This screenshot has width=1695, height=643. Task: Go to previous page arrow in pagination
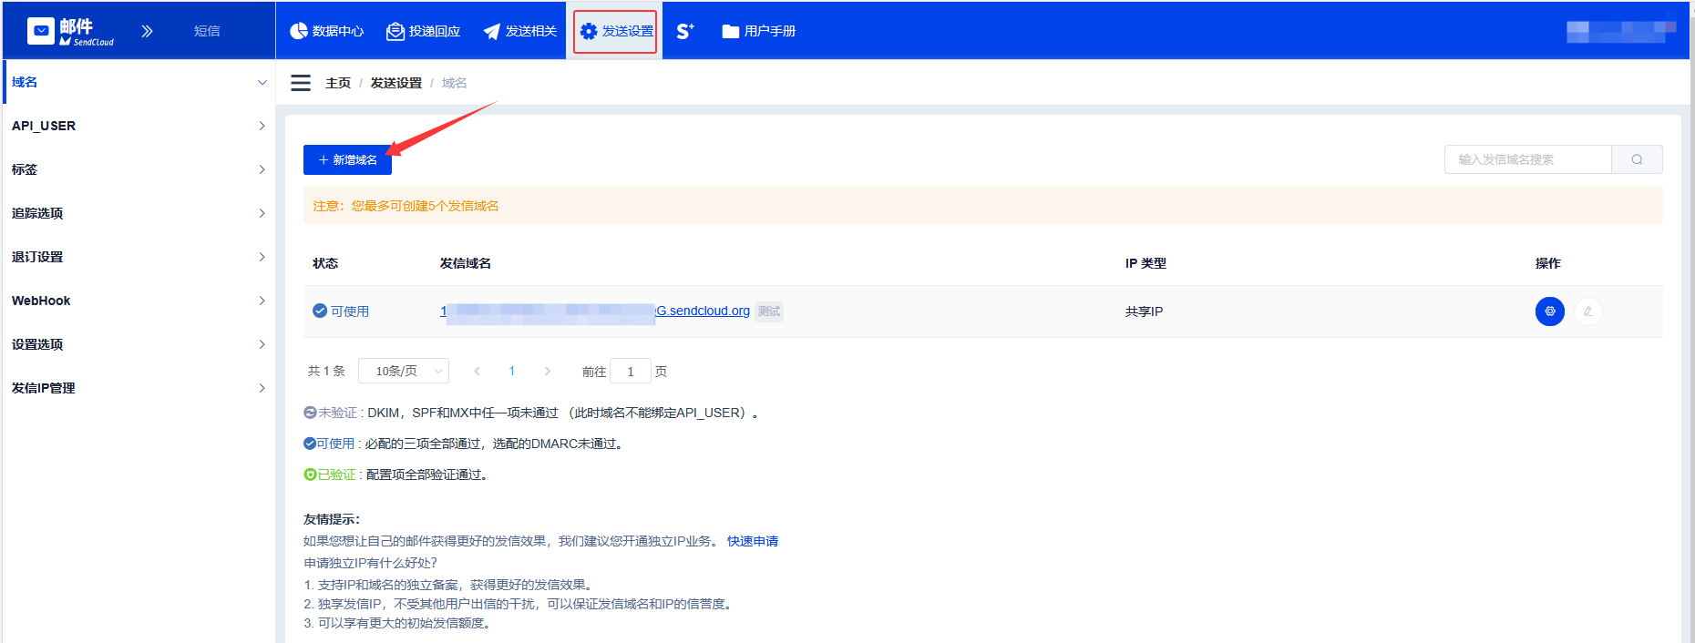pos(477,371)
